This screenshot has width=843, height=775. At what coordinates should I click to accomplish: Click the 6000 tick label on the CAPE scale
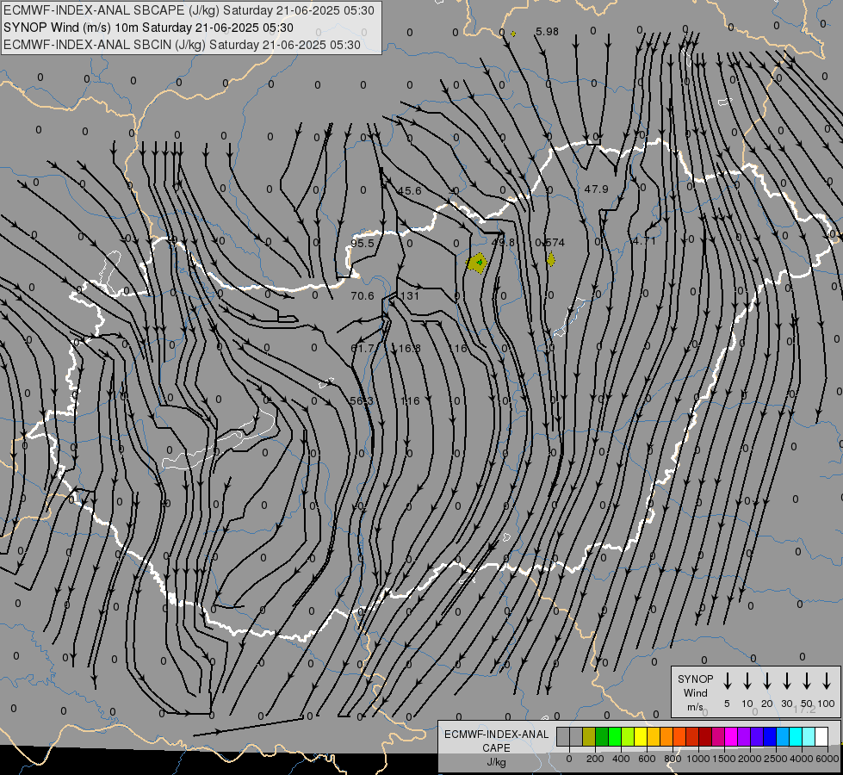(x=827, y=759)
